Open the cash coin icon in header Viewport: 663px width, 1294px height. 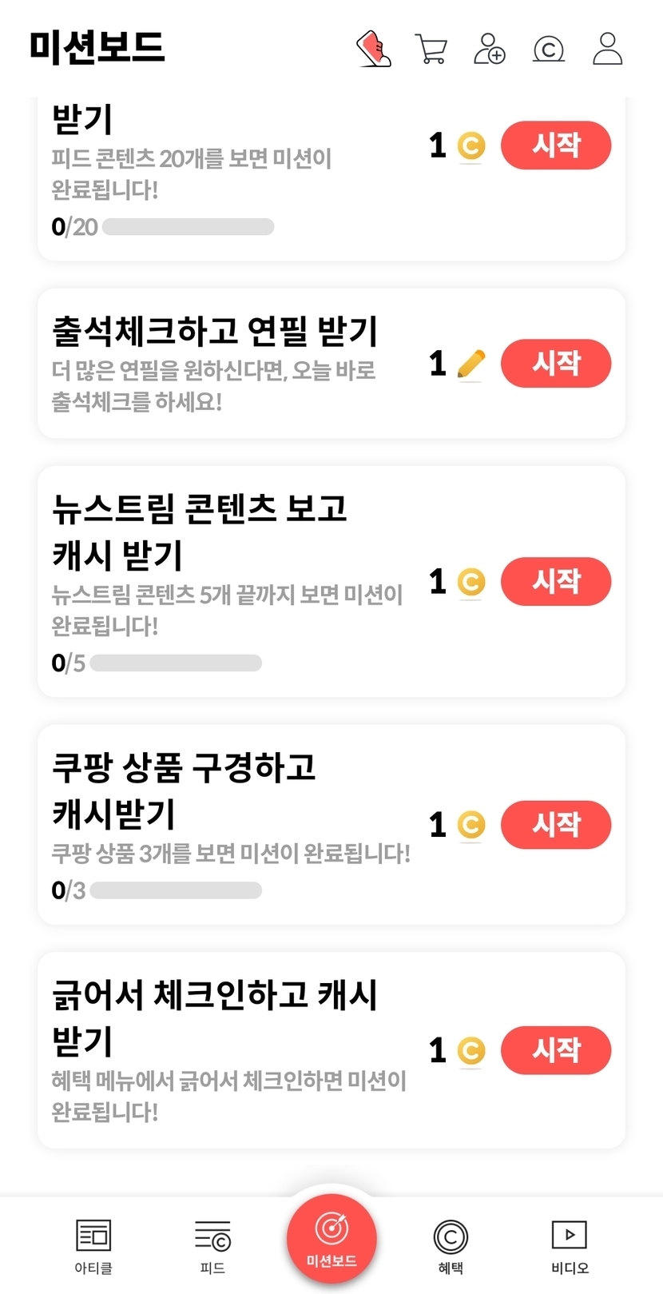549,49
